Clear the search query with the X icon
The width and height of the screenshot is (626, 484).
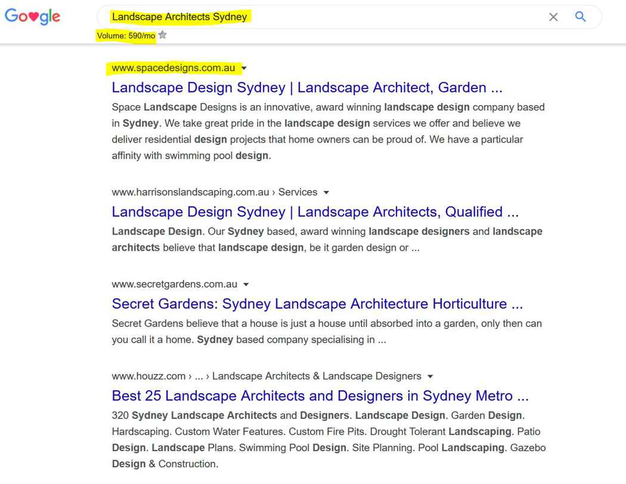tap(553, 17)
